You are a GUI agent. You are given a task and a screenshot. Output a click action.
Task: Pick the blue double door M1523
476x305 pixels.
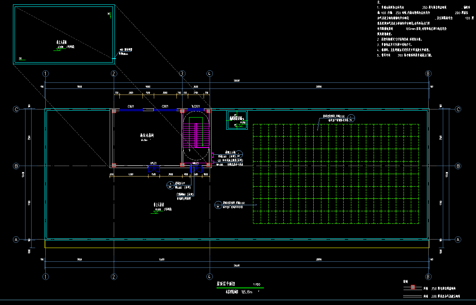pos(154,168)
